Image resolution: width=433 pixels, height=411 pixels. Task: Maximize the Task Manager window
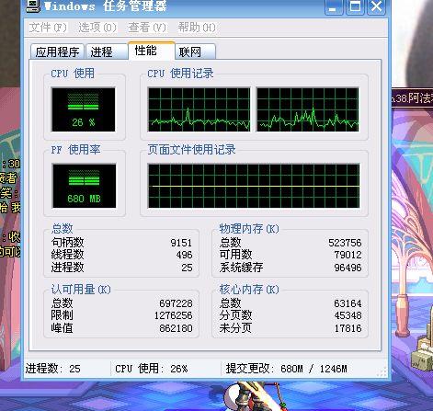tap(355, 6)
